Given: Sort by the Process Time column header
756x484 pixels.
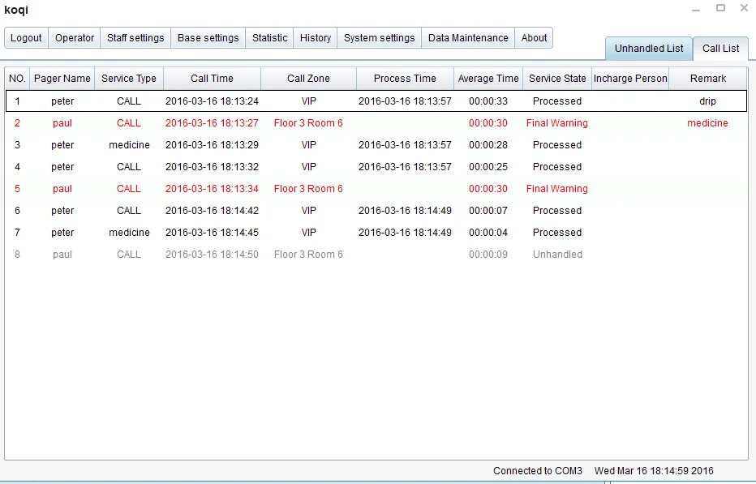Looking at the screenshot, I should click(405, 79).
